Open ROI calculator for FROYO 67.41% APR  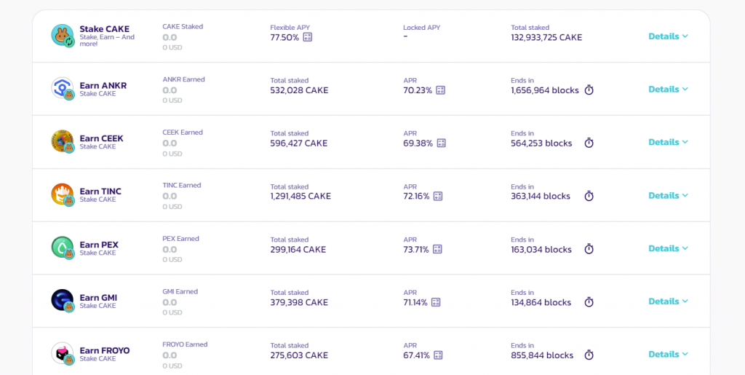click(438, 355)
